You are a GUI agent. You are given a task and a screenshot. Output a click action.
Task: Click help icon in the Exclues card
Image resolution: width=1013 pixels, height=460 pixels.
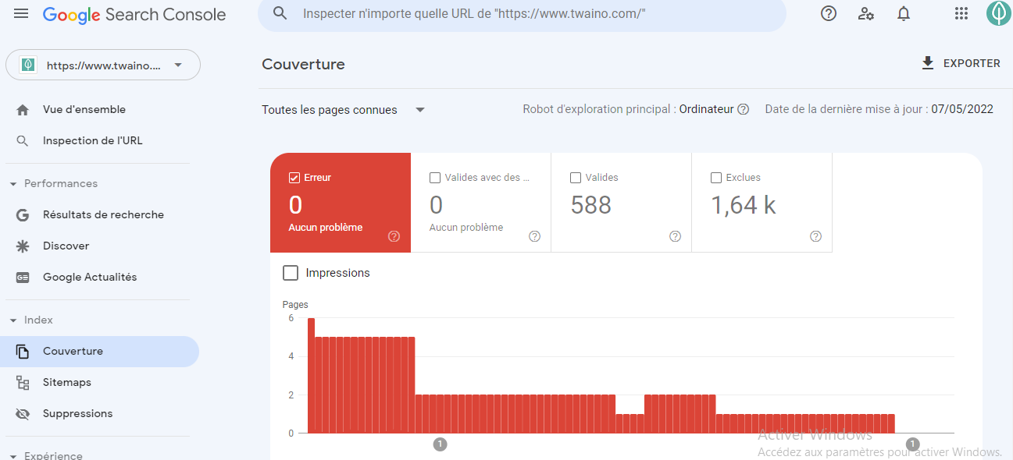(x=815, y=236)
